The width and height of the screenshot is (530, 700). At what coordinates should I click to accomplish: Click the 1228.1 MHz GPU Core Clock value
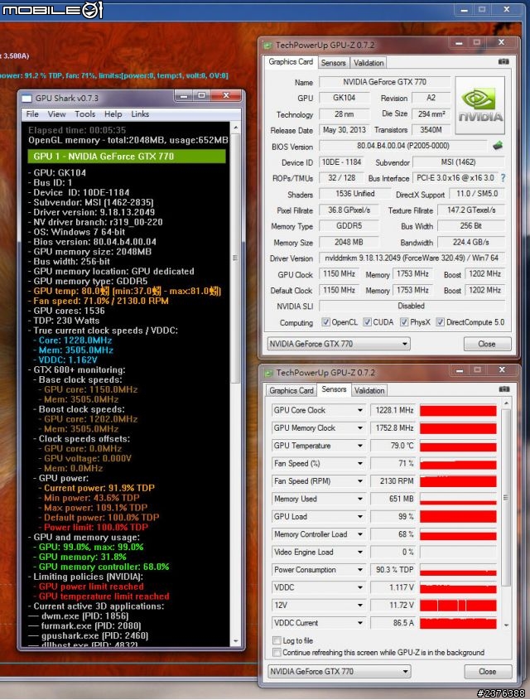pyautogui.click(x=393, y=410)
